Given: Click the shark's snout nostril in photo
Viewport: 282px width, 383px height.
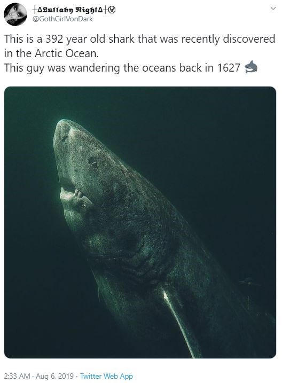Looking at the screenshot, I should coord(65,138).
